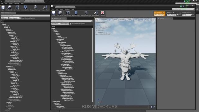
Task: Open Asset menu in front window
Action: coord(62,9)
